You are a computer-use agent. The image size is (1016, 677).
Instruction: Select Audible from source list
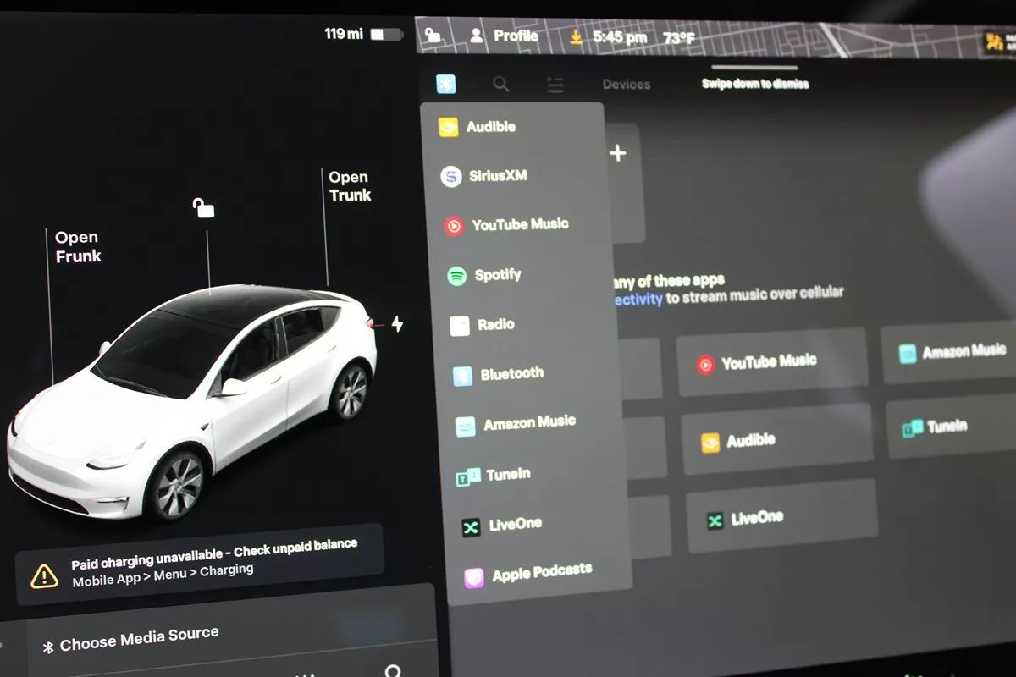(x=490, y=127)
